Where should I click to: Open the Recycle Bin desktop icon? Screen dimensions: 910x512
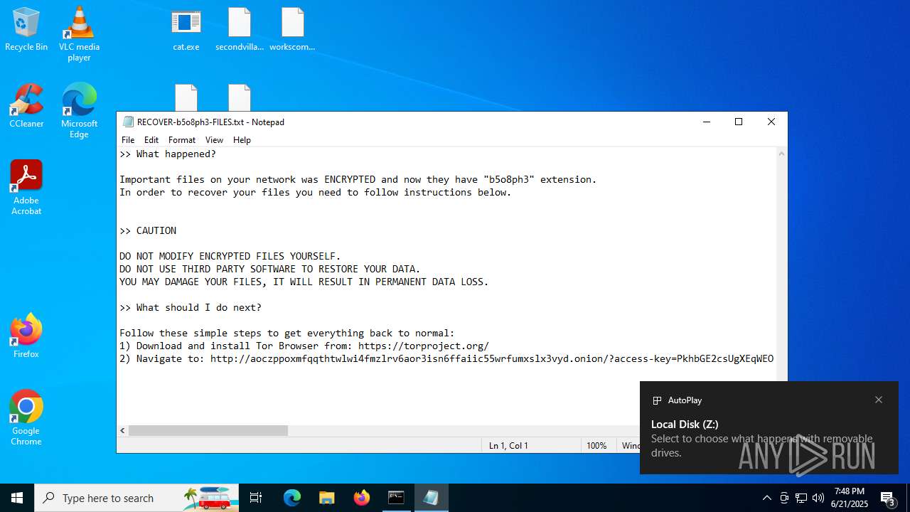click(26, 30)
